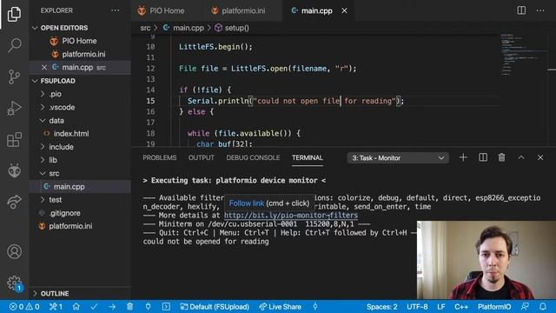Open the OUTPUT panel tab

[201, 157]
